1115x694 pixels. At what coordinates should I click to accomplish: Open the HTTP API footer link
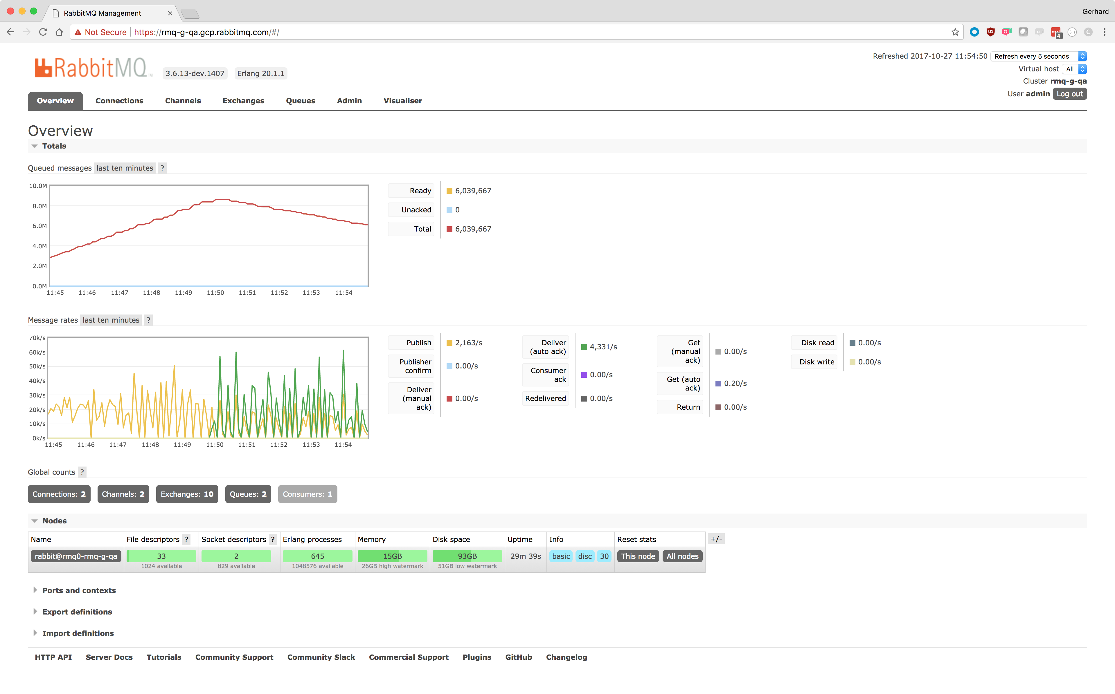pyautogui.click(x=53, y=657)
